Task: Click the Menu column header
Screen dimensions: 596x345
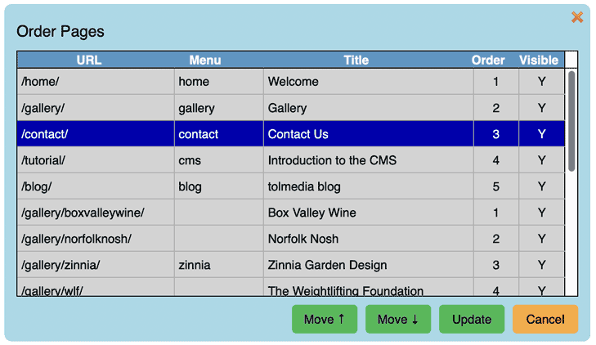Action: coord(205,60)
